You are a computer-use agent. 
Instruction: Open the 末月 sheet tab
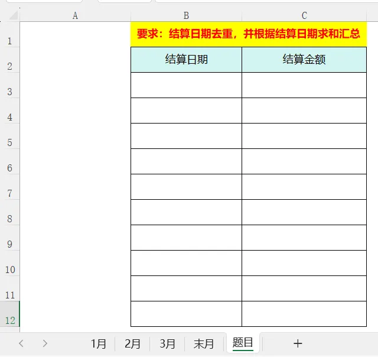point(204,344)
